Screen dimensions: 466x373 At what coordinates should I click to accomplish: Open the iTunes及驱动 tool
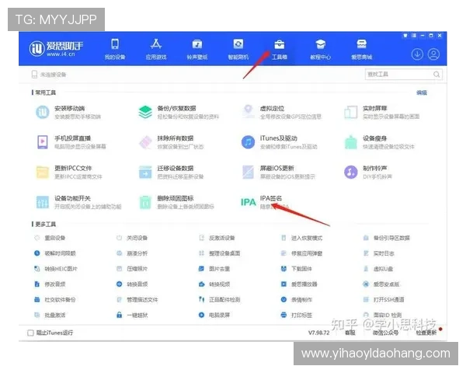click(x=280, y=142)
